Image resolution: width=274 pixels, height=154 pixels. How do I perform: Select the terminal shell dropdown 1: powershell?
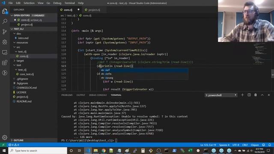(221, 95)
